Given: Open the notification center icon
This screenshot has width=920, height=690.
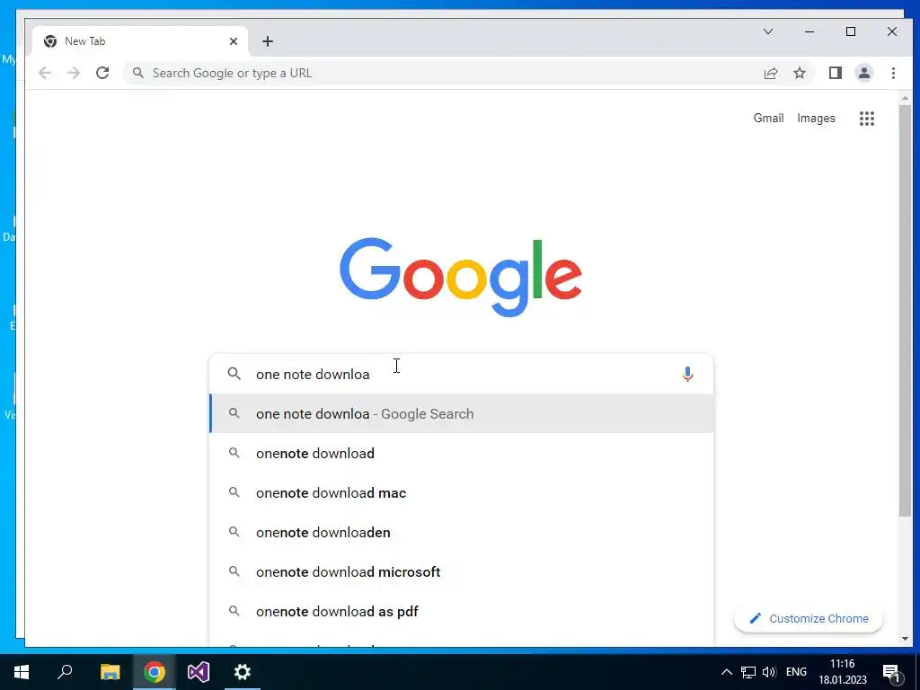Looking at the screenshot, I should click(891, 672).
